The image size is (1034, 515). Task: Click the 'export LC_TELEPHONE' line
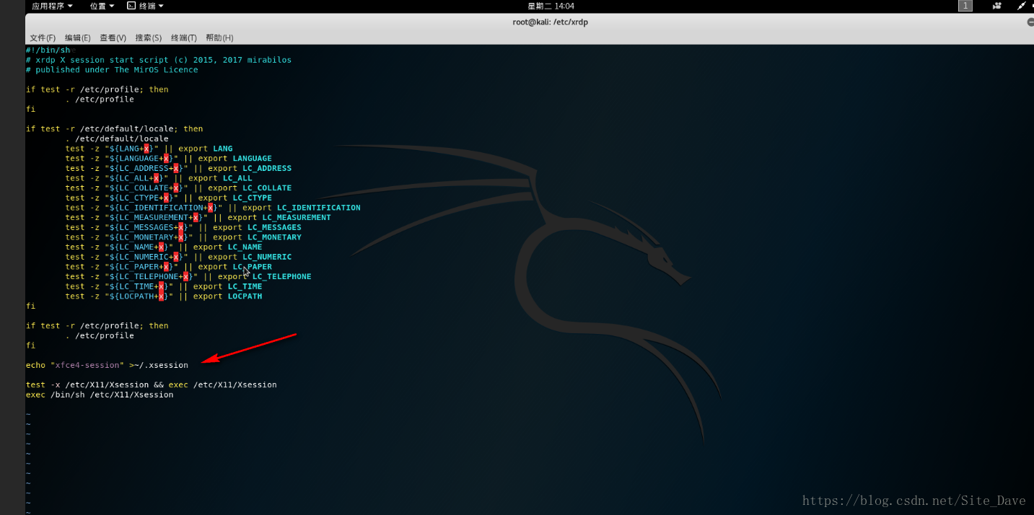188,276
